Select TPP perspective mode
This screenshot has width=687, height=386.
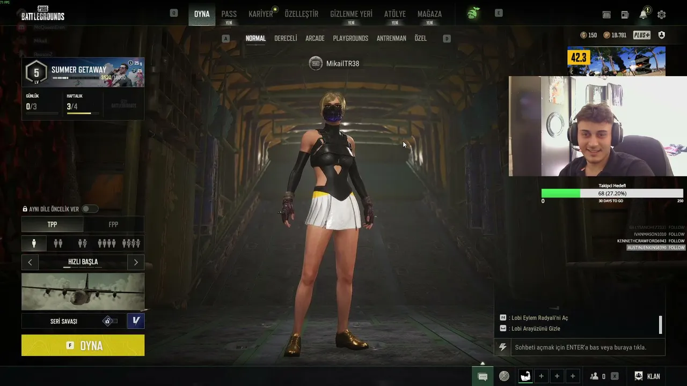click(x=52, y=225)
